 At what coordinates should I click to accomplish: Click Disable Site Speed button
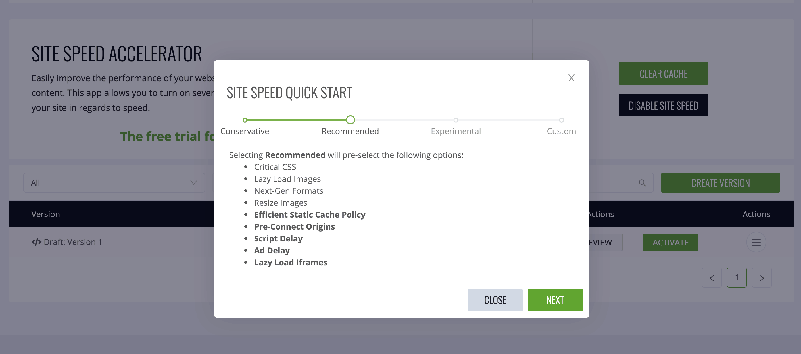(663, 105)
